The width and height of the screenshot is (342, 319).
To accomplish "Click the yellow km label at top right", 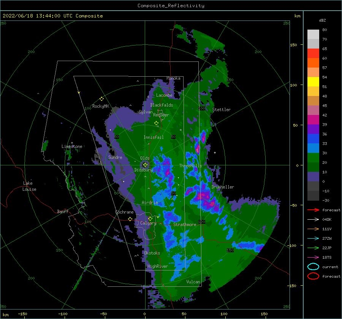I will tap(297, 16).
